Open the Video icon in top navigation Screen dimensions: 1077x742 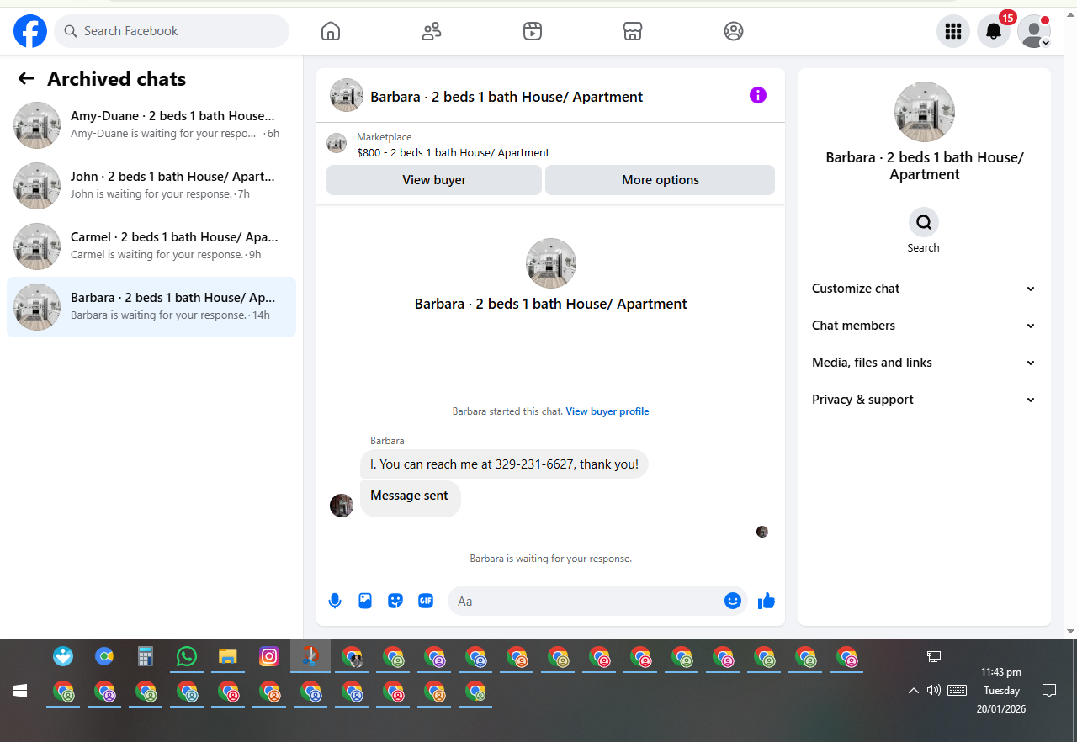coord(533,31)
